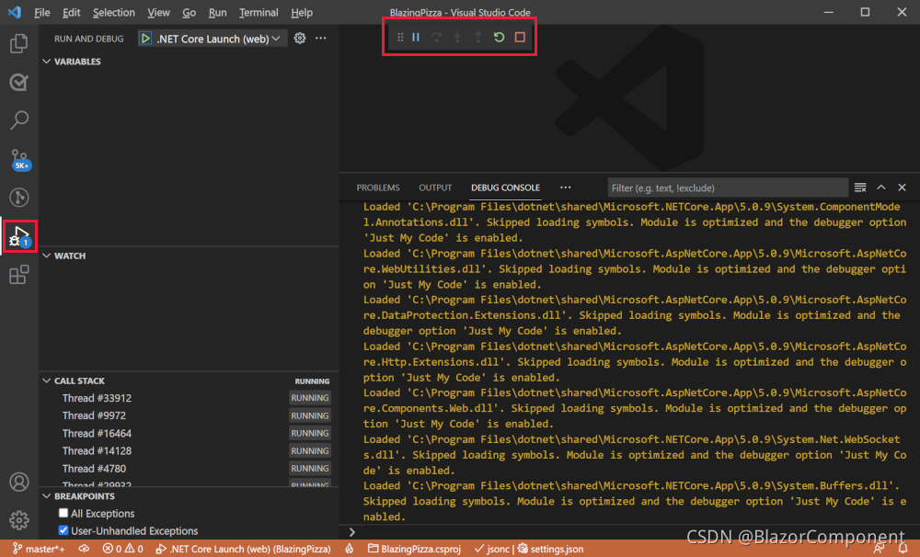Grab the debug toolbar drag handle
The height and width of the screenshot is (557, 920).
coord(400,37)
